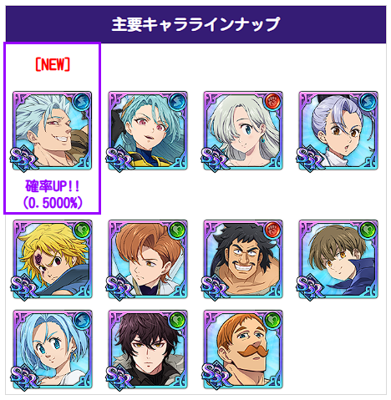The image size is (391, 400).
Task: Click the 主要キャララインナップ header banner
Action: pyautogui.click(x=195, y=24)
